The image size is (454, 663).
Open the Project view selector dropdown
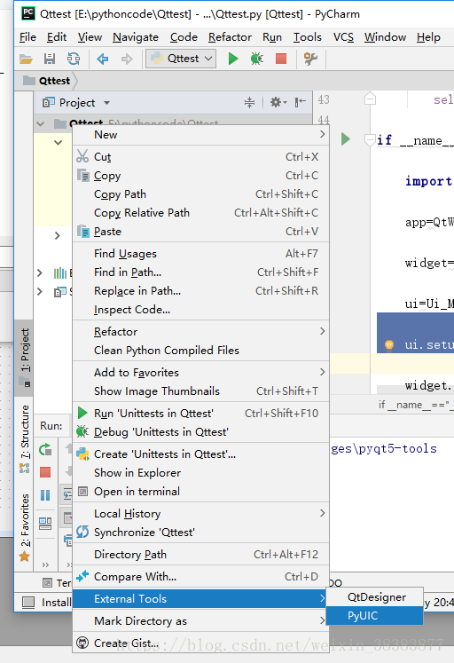tap(106, 103)
